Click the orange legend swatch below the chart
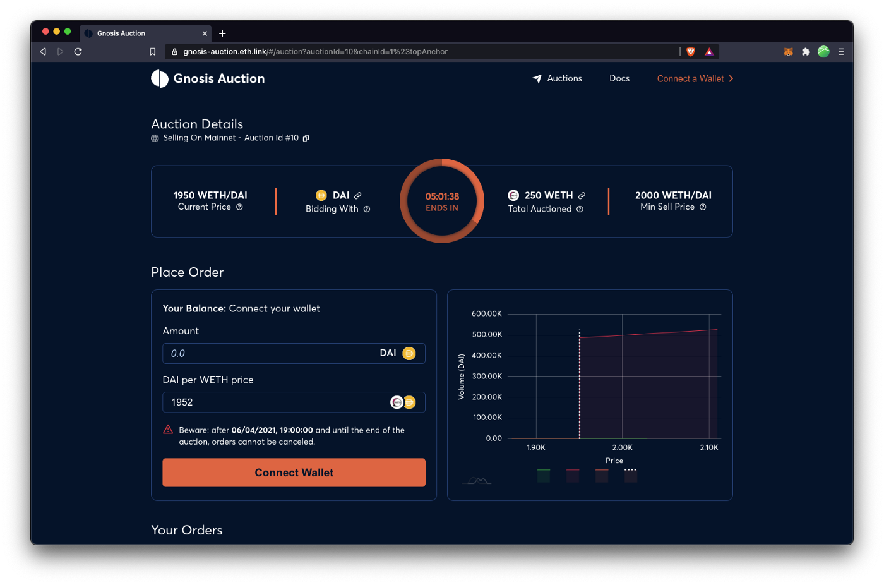 point(602,476)
